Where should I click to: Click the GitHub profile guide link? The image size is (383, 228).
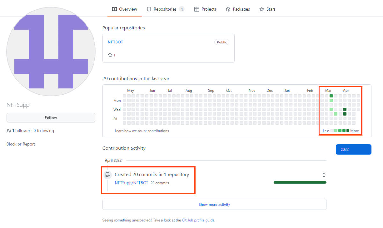point(198,220)
